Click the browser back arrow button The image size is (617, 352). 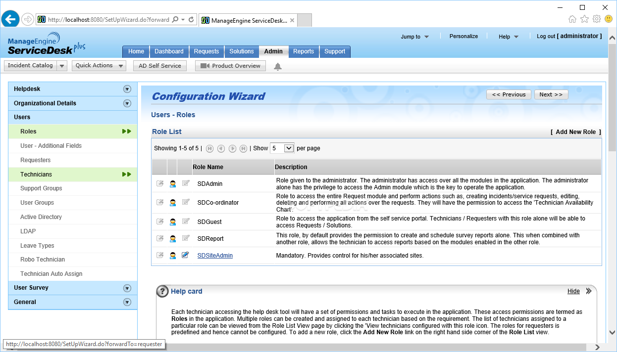click(x=10, y=19)
